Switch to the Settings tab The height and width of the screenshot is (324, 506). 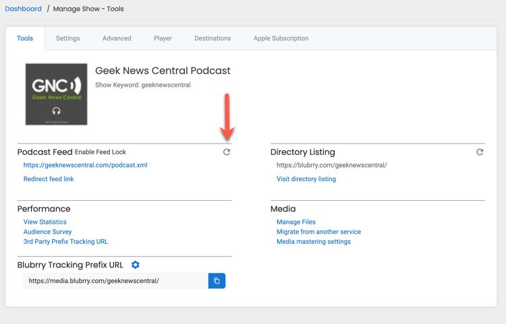[67, 38]
